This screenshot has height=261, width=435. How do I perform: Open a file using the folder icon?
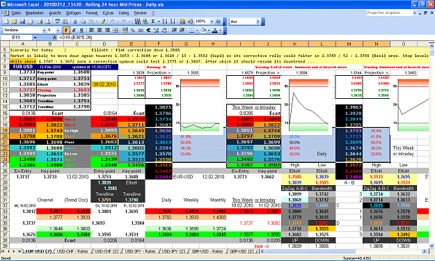coord(15,22)
